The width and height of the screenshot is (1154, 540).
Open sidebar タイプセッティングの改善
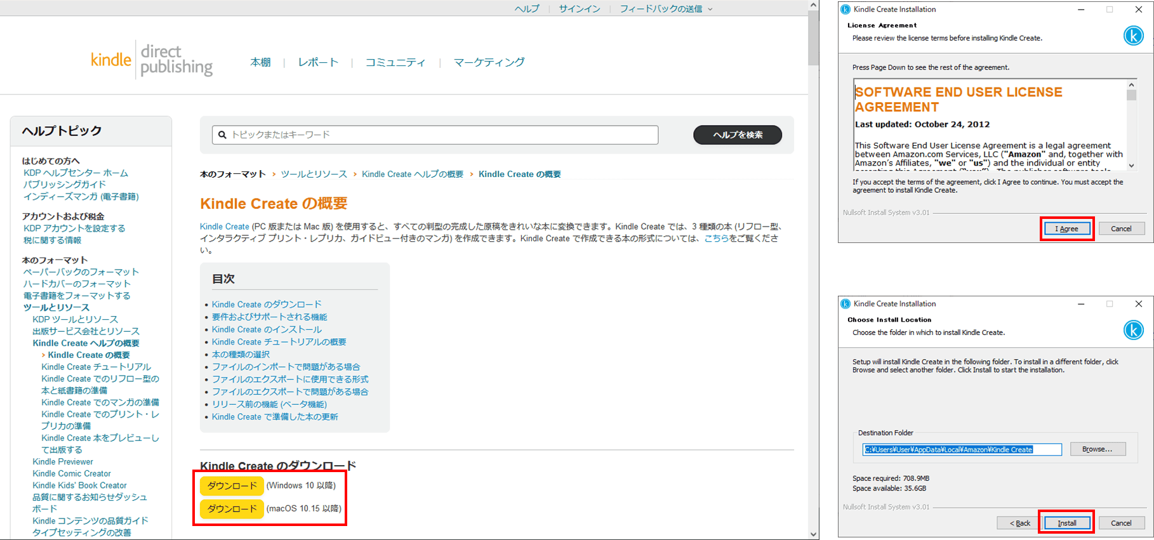(x=82, y=532)
